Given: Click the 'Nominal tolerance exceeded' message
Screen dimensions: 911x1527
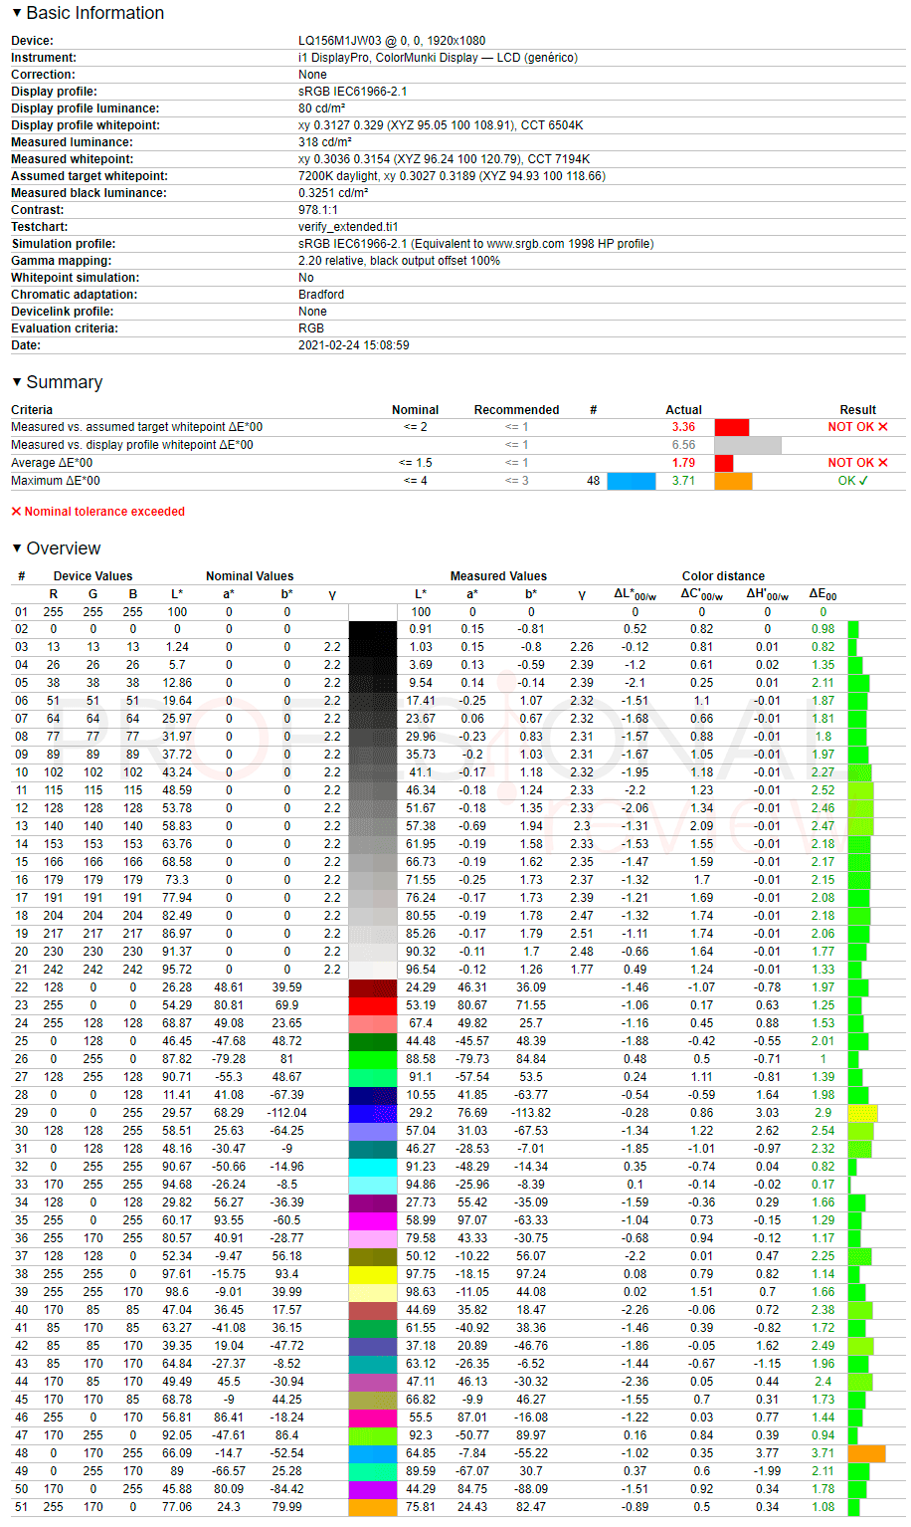Looking at the screenshot, I should 104,512.
